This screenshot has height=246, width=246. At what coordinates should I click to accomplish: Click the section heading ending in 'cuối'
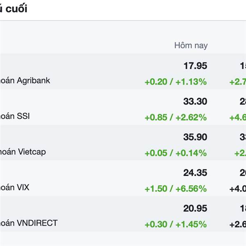(14, 9)
